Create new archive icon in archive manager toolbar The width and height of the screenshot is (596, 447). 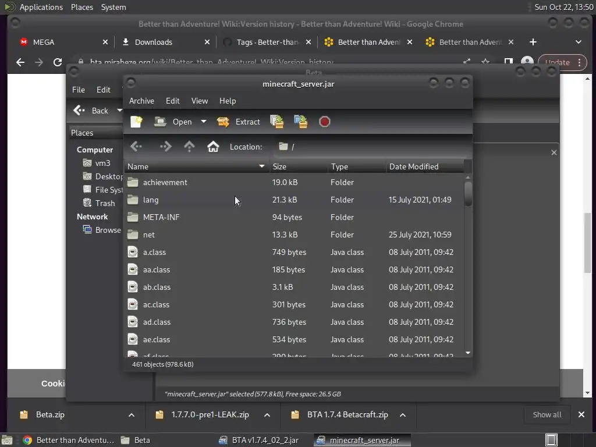[x=136, y=122]
